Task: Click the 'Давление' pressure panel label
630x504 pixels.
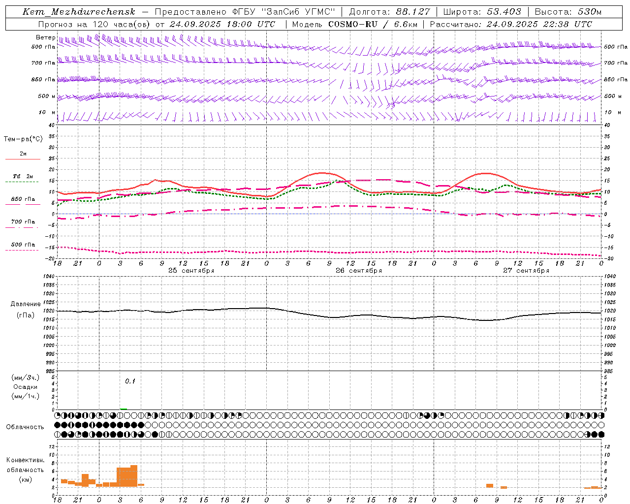Action: click(26, 304)
